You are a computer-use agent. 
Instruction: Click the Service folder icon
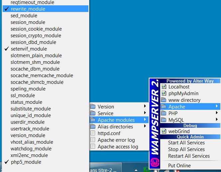click(93, 113)
